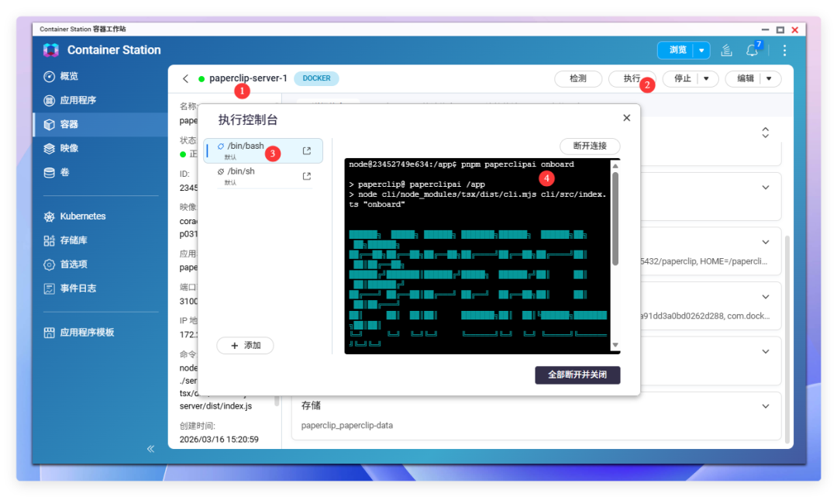Click the 卷 database icon

pyautogui.click(x=49, y=172)
